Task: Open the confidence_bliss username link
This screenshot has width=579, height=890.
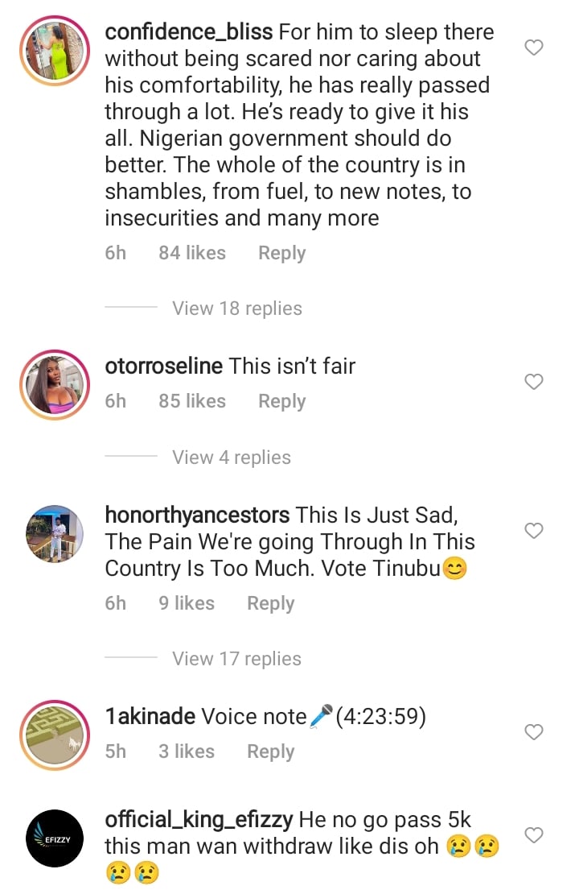Action: click(189, 33)
